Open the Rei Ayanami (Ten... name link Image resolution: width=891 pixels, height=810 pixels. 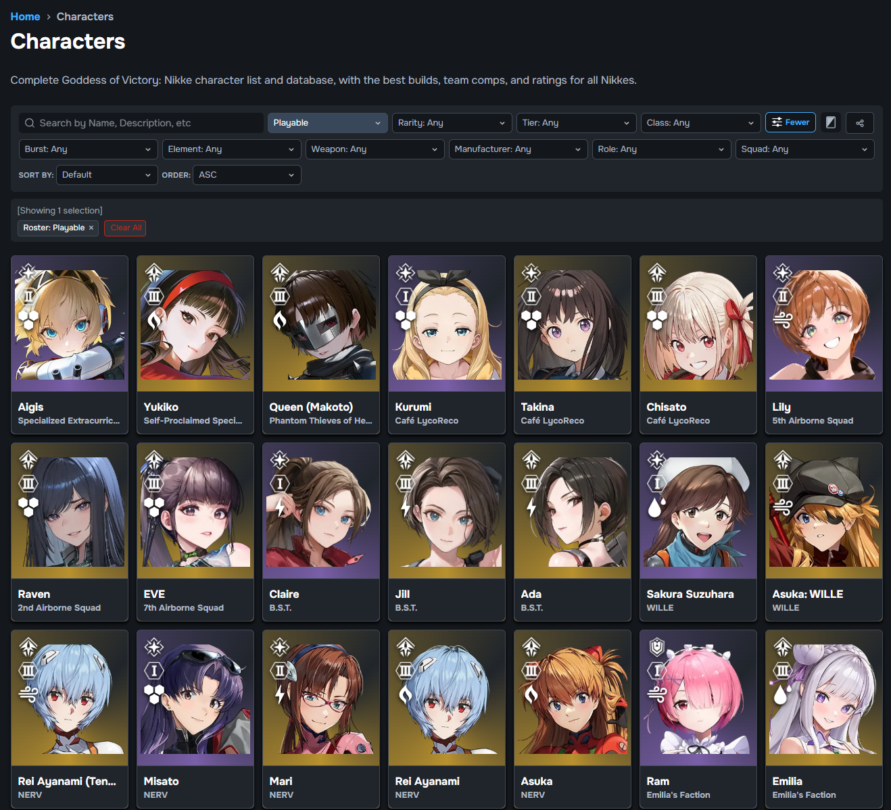pos(67,781)
